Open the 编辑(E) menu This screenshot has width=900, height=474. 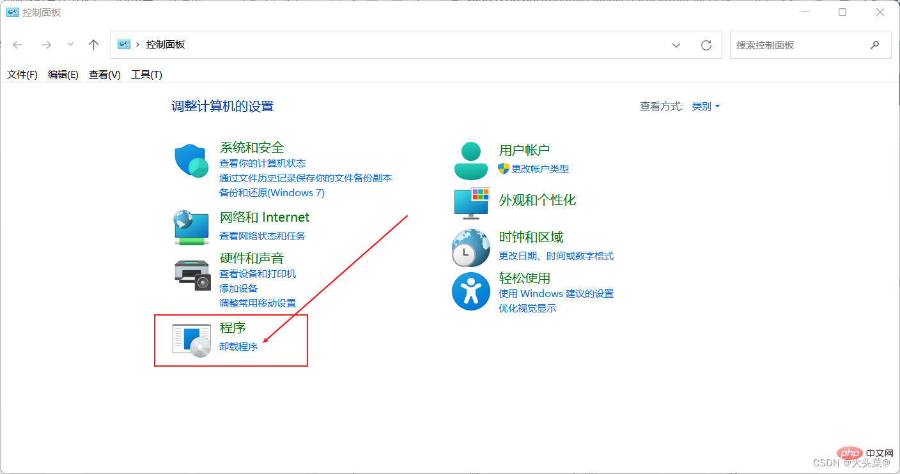pos(63,75)
